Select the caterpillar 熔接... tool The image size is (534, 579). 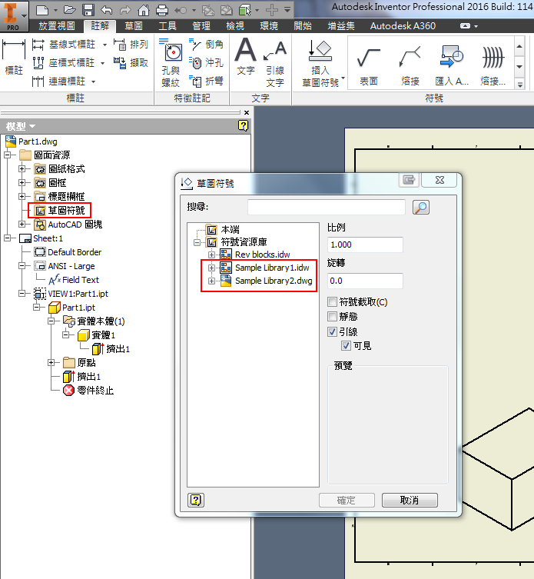coord(493,65)
